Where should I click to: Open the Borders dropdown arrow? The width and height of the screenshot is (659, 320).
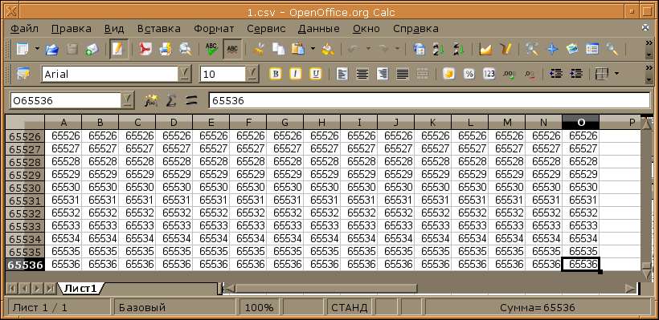click(x=616, y=75)
